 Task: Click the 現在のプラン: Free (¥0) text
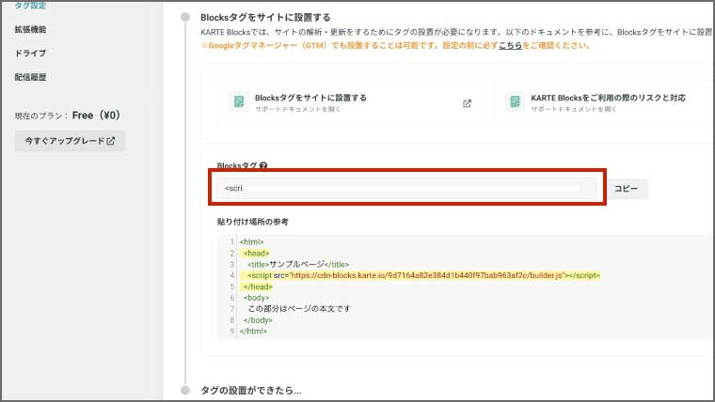click(68, 116)
